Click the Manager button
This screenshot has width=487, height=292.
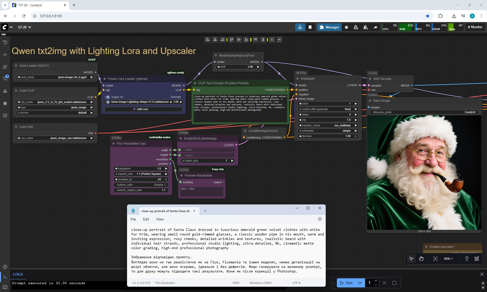329,27
